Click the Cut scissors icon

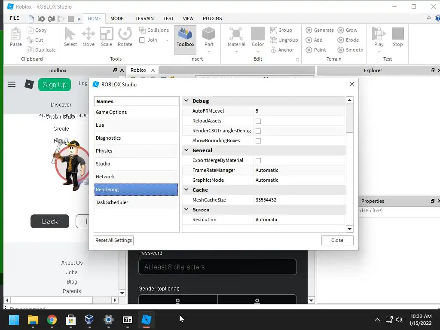coord(30,40)
